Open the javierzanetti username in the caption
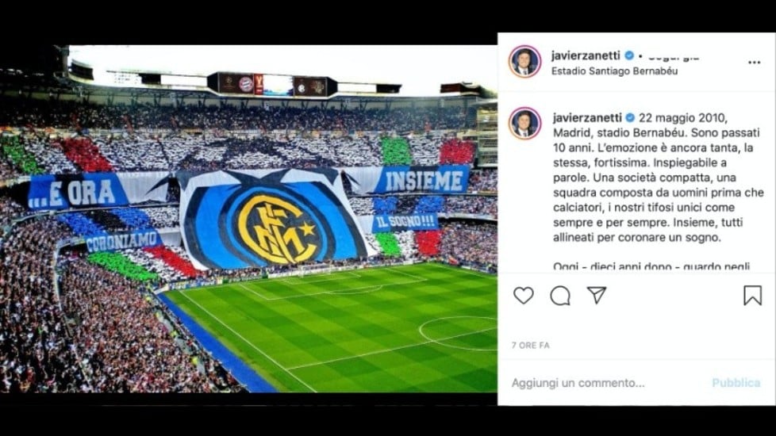Screen dimensions: 776x436 [587, 117]
